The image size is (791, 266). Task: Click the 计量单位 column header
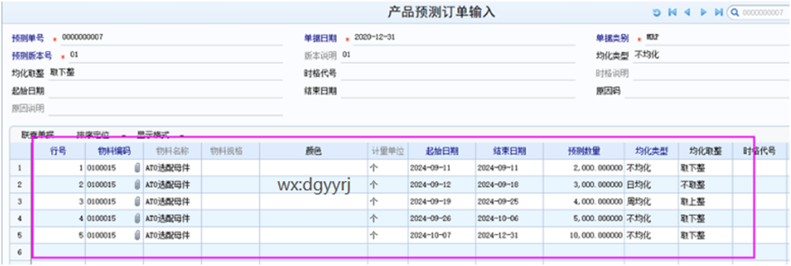pyautogui.click(x=388, y=151)
